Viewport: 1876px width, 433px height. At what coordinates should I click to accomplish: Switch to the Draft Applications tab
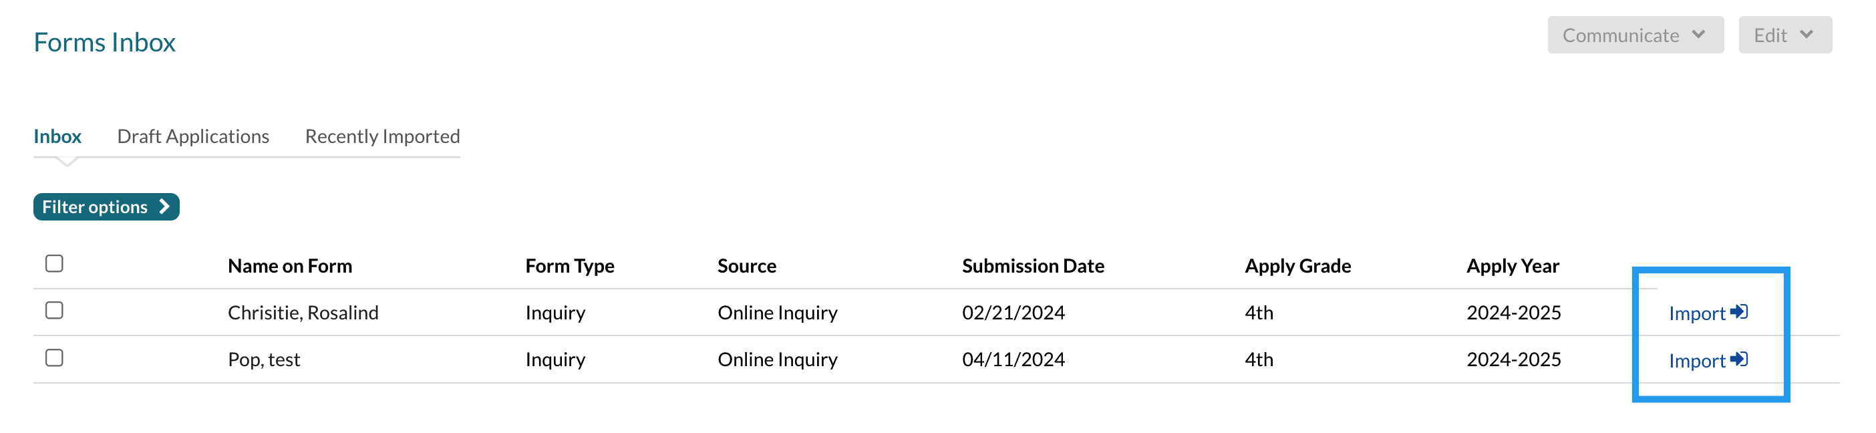[193, 136]
